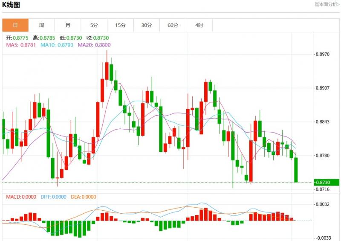Switch to the 周 weekly tab
Viewport: 341px width, 241px height.
point(41,25)
